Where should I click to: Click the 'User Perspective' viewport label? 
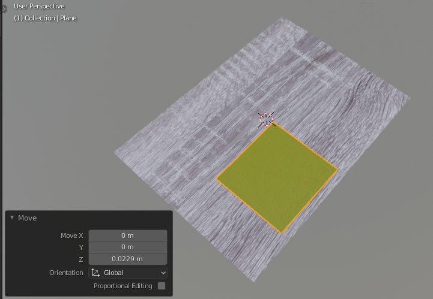click(x=39, y=6)
